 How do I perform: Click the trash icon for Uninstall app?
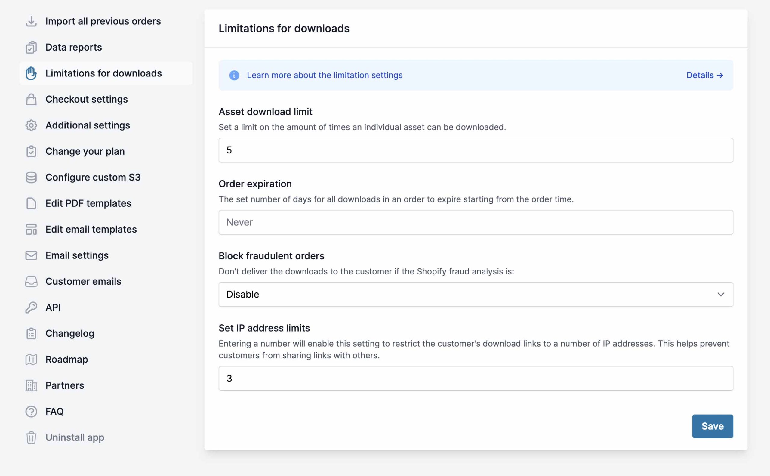click(31, 437)
